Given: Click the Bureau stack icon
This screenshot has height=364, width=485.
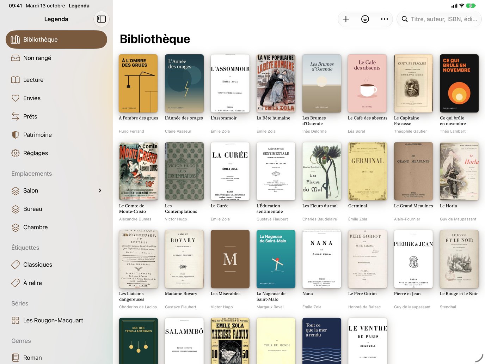Looking at the screenshot, I should click(x=16, y=209).
